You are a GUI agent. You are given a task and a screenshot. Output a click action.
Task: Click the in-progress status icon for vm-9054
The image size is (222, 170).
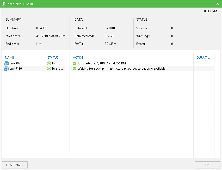[49, 63]
